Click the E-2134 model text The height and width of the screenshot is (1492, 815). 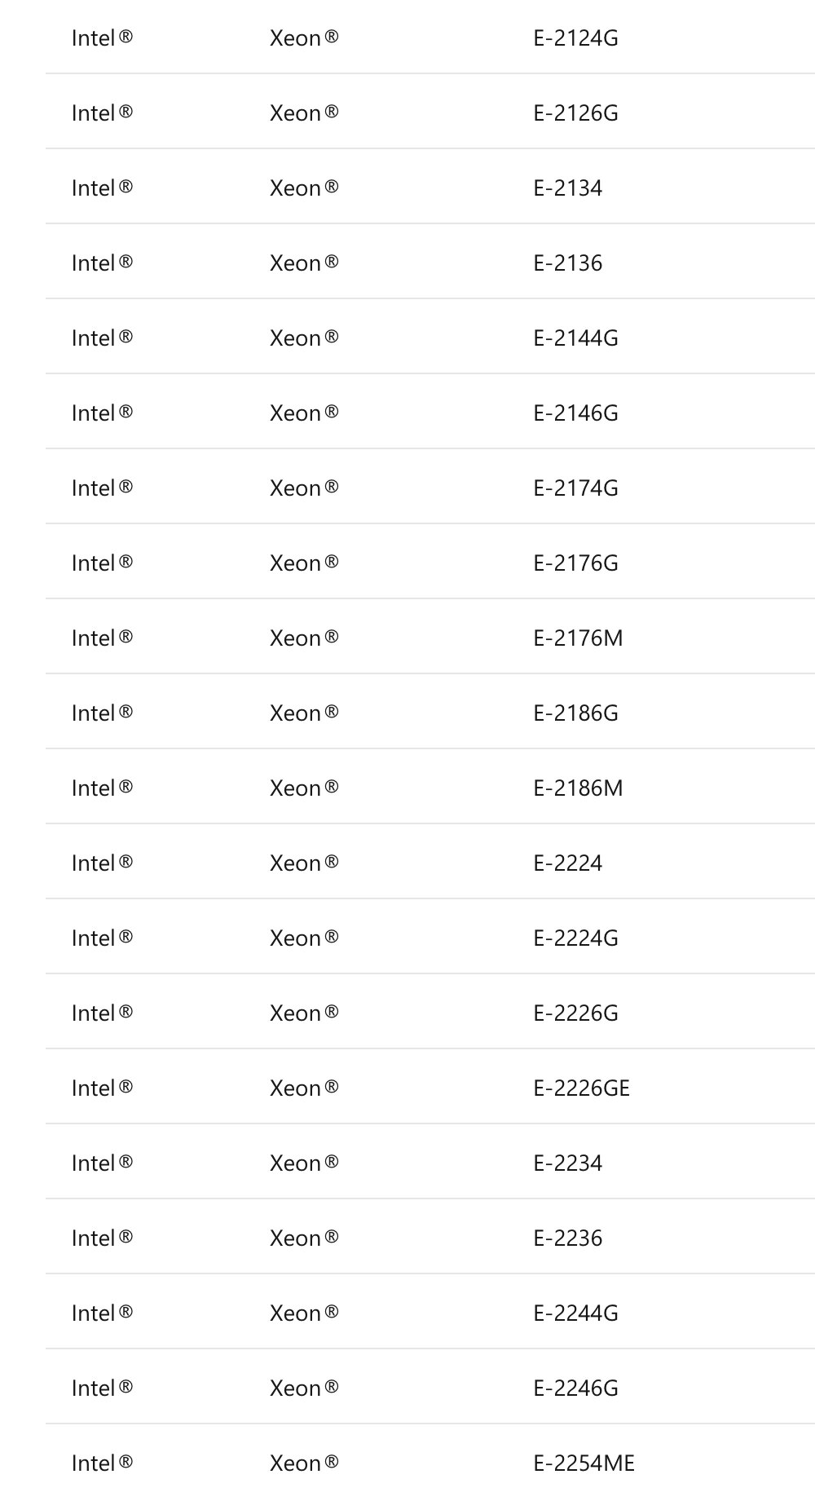[567, 188]
